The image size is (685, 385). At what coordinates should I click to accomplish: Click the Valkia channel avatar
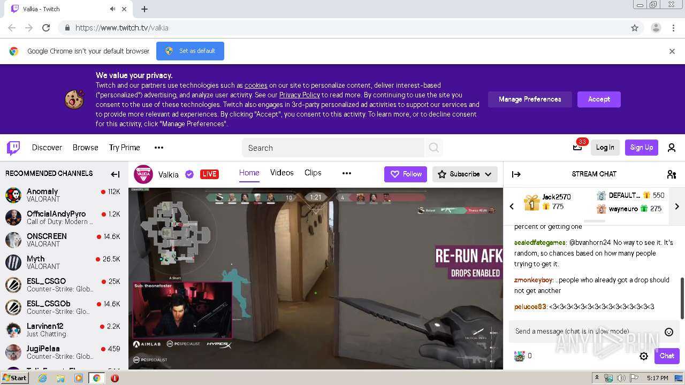143,174
